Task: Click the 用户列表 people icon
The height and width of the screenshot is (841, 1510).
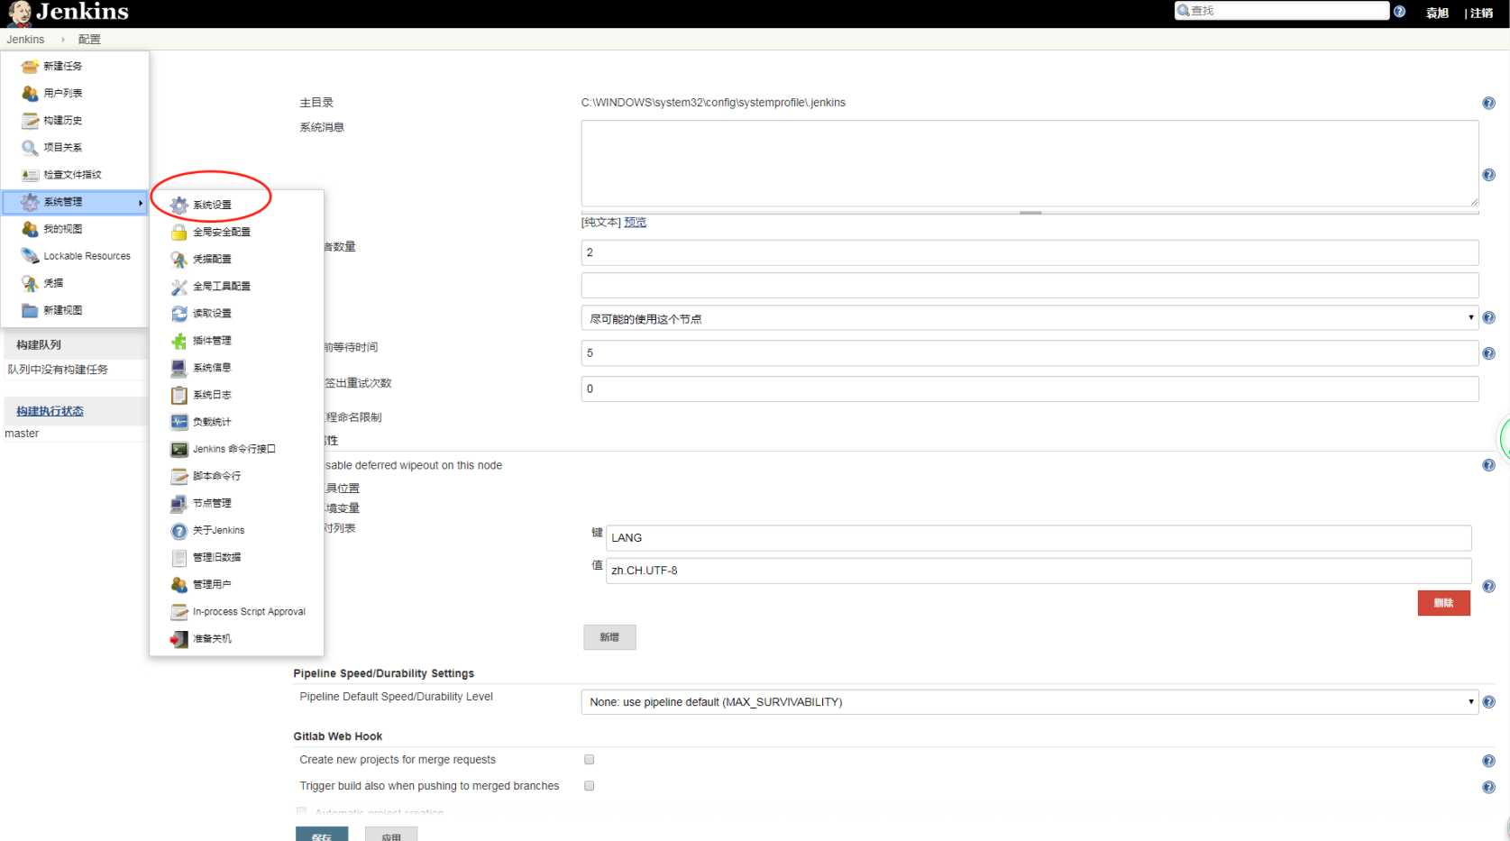Action: (x=30, y=93)
